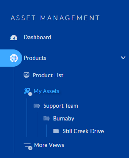Select the My Assets link
The width and height of the screenshot is (129, 158).
46,91
